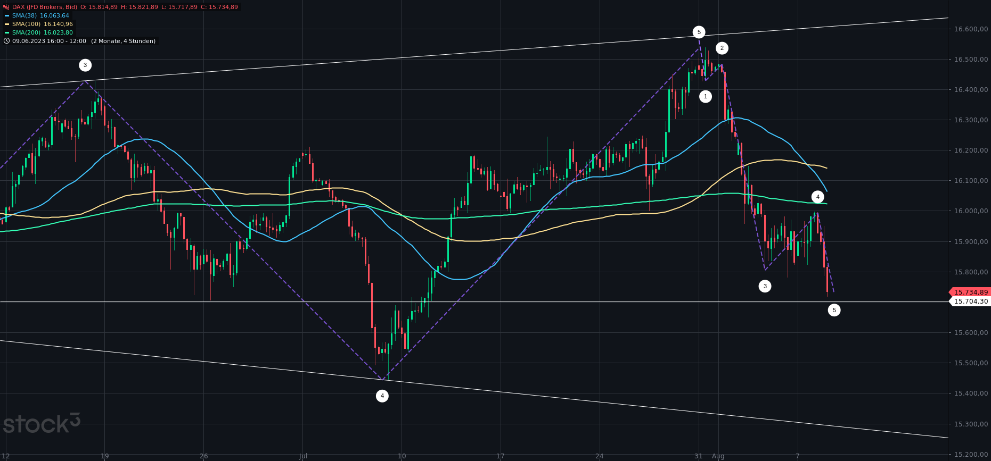Click wave marker 5 on the upper trendline
The image size is (991, 461).
coord(699,32)
